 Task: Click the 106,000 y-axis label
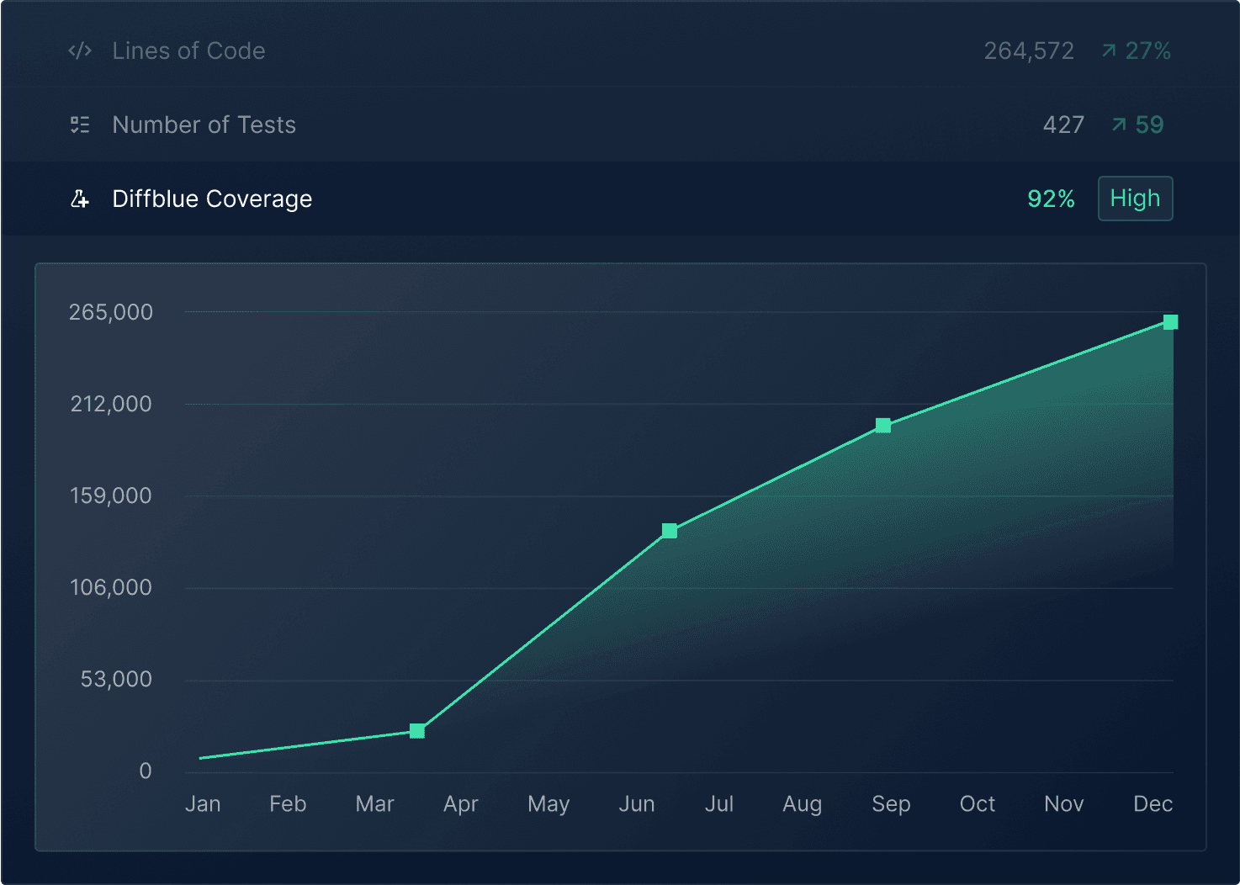[111, 587]
